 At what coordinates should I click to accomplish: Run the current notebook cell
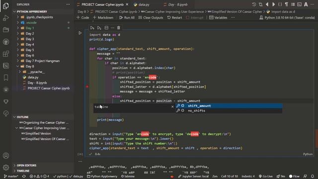(80, 33)
